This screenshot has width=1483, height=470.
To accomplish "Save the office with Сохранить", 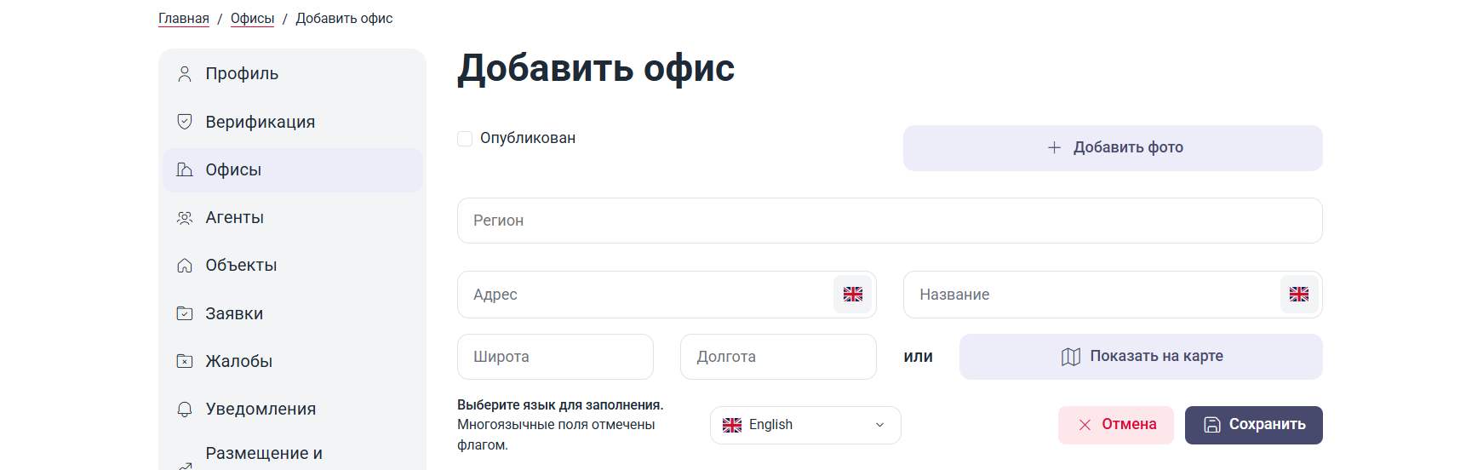I will point(1253,425).
